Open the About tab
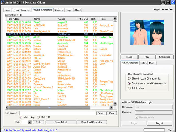 (78, 10)
